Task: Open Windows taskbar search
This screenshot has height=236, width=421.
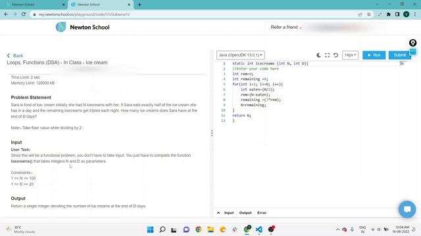Action: click(x=162, y=229)
